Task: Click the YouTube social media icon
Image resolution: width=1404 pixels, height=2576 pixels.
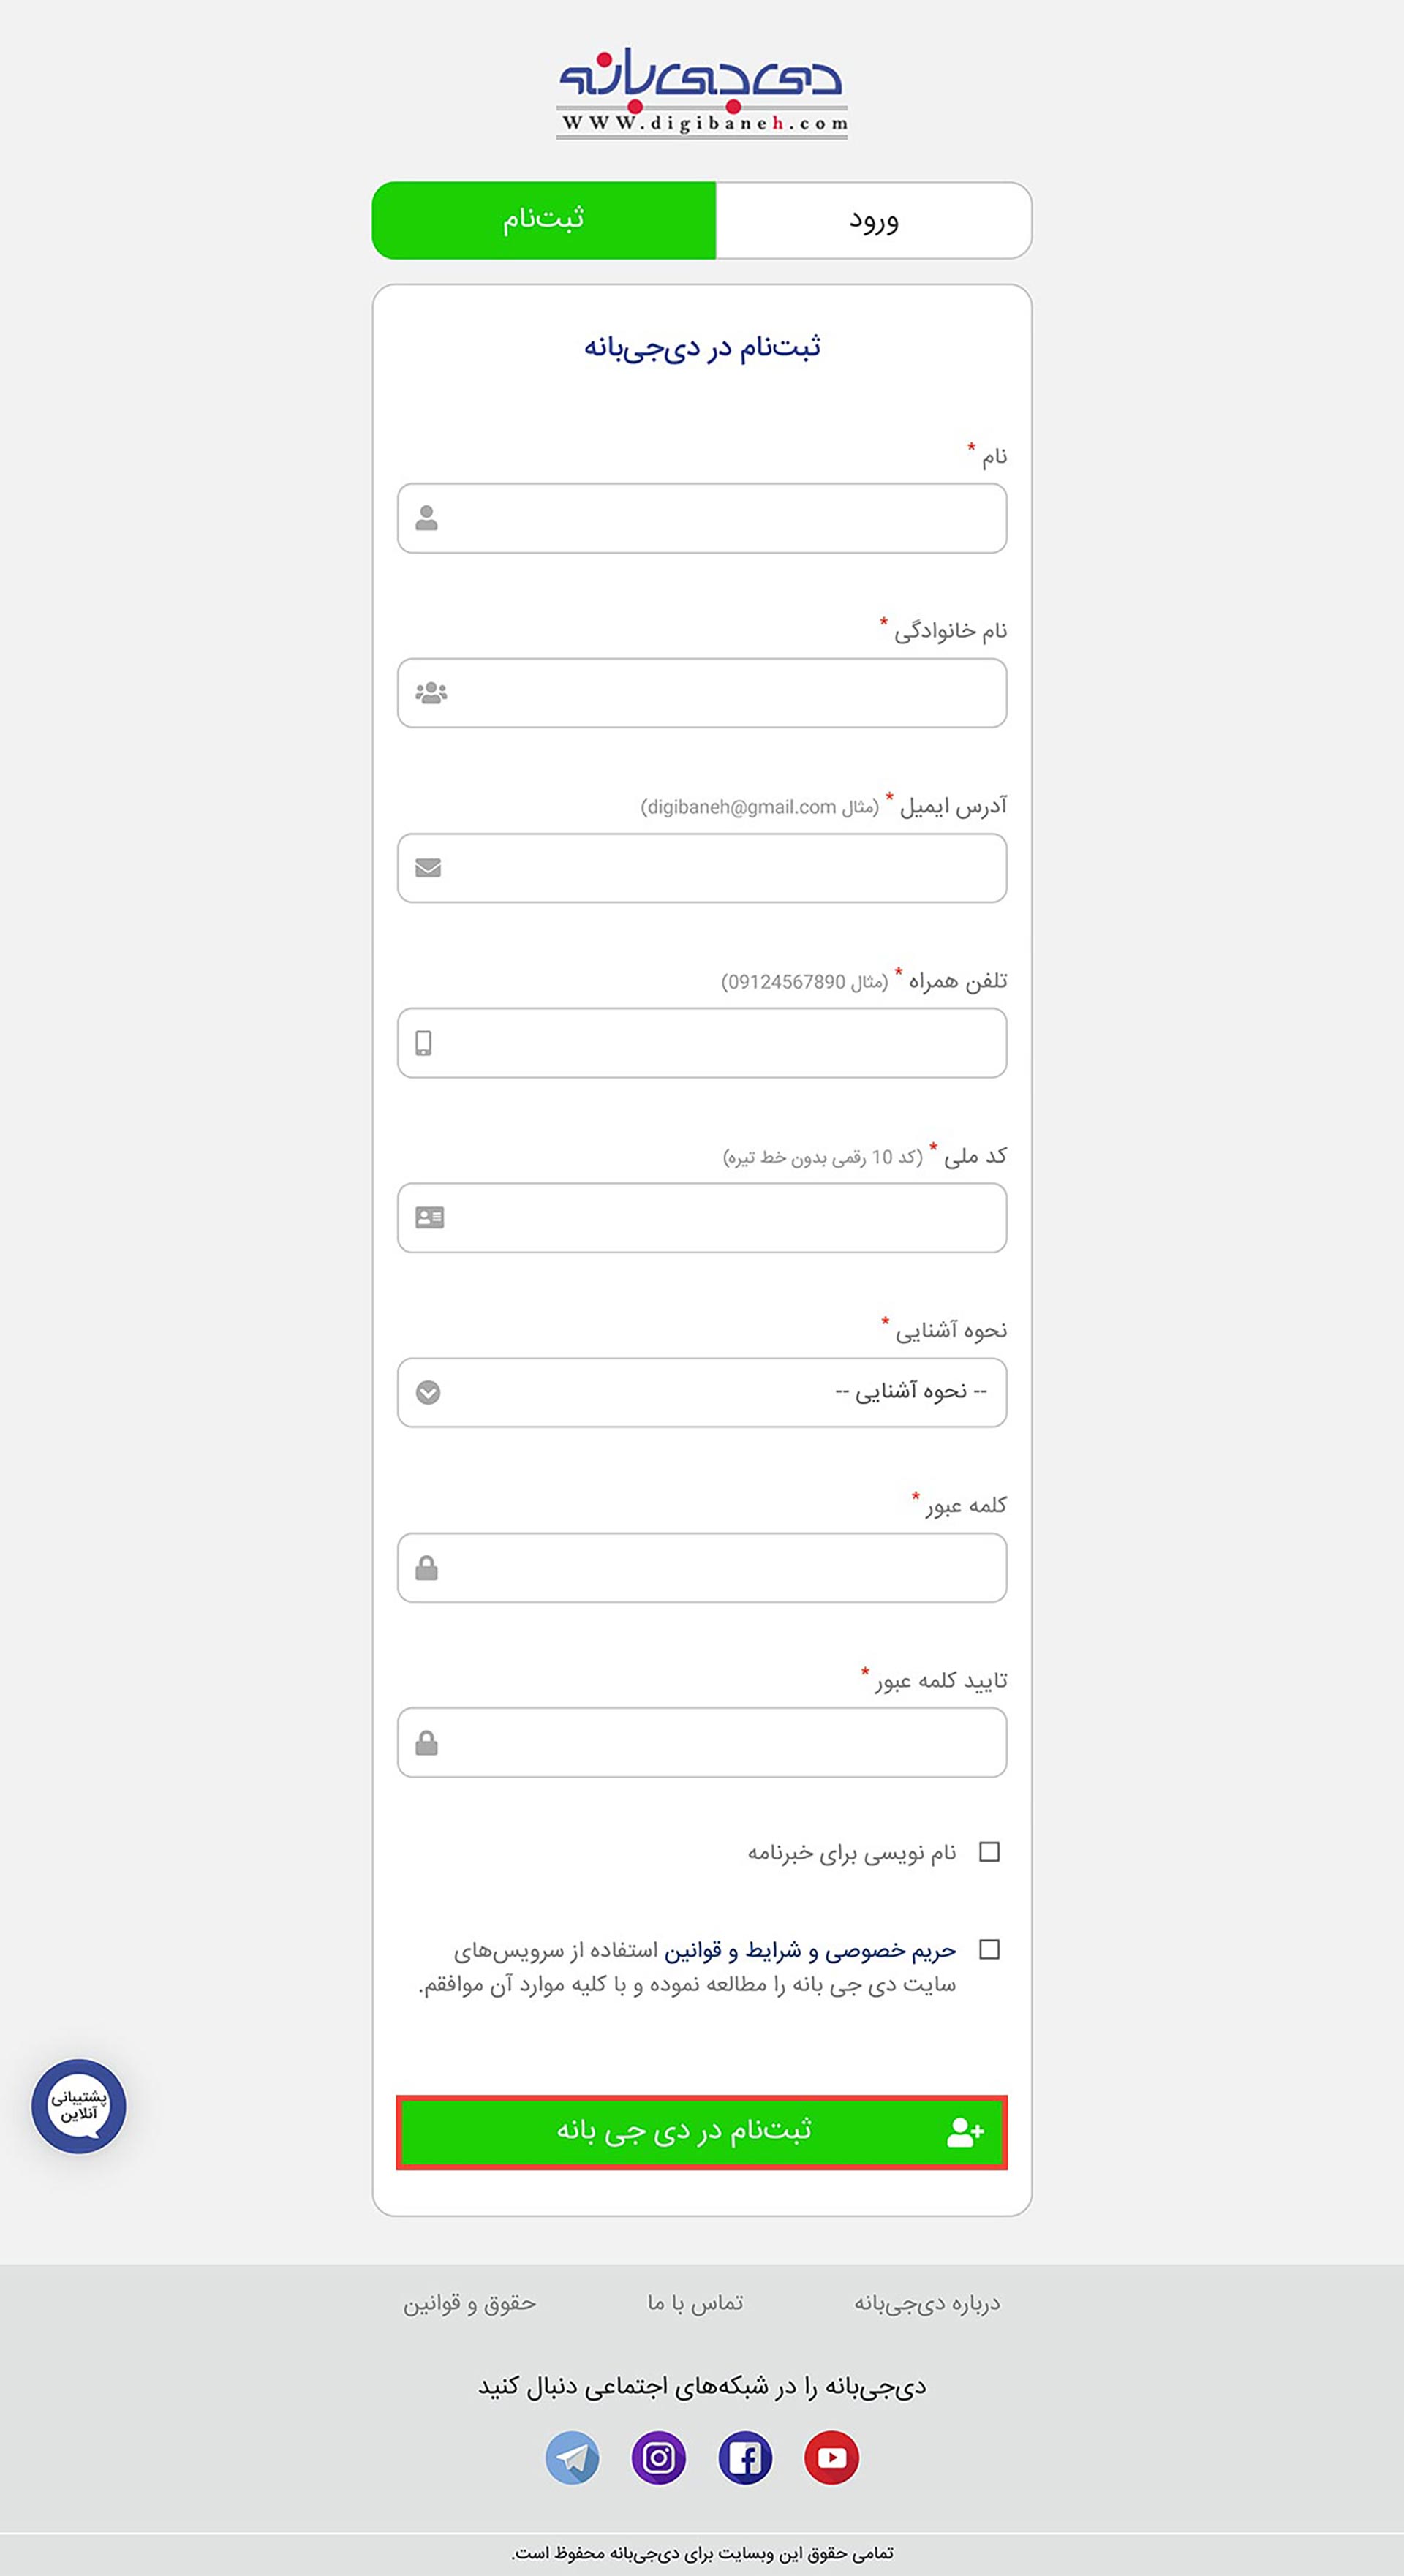Action: tap(831, 2457)
